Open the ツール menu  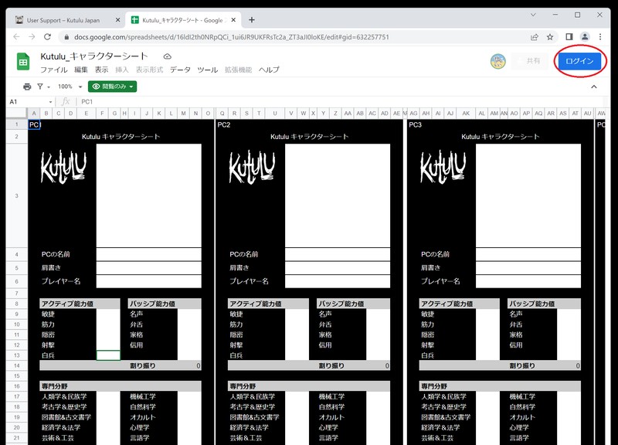(x=207, y=70)
